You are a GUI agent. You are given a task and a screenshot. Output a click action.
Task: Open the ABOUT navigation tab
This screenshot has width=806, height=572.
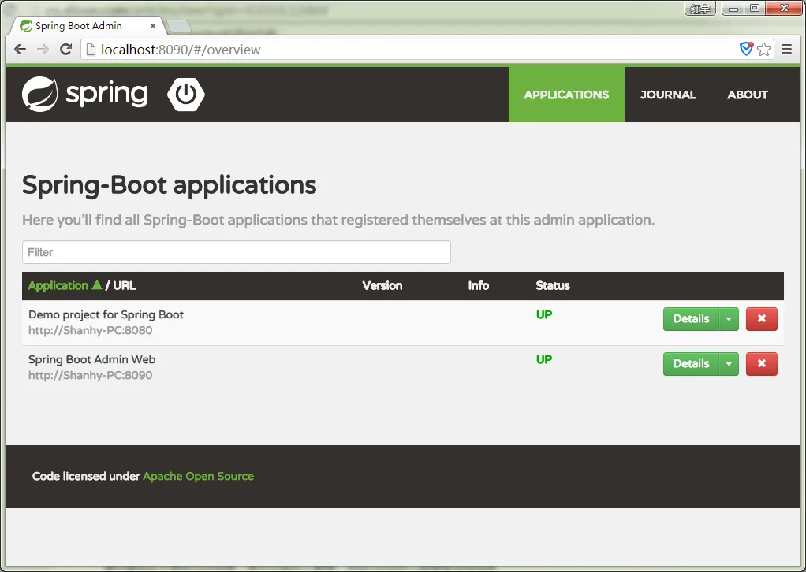pyautogui.click(x=748, y=95)
